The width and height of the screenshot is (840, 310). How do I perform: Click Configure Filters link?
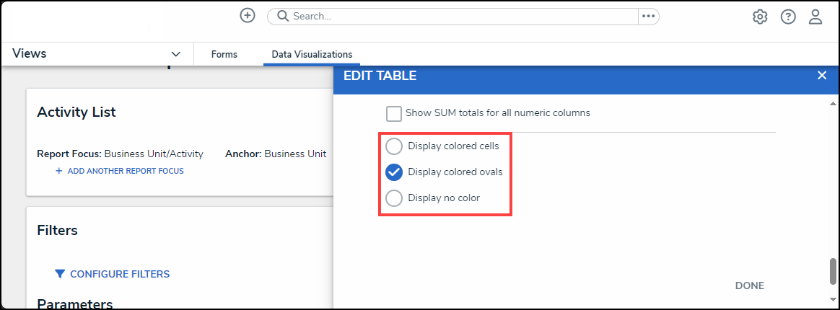click(x=120, y=274)
